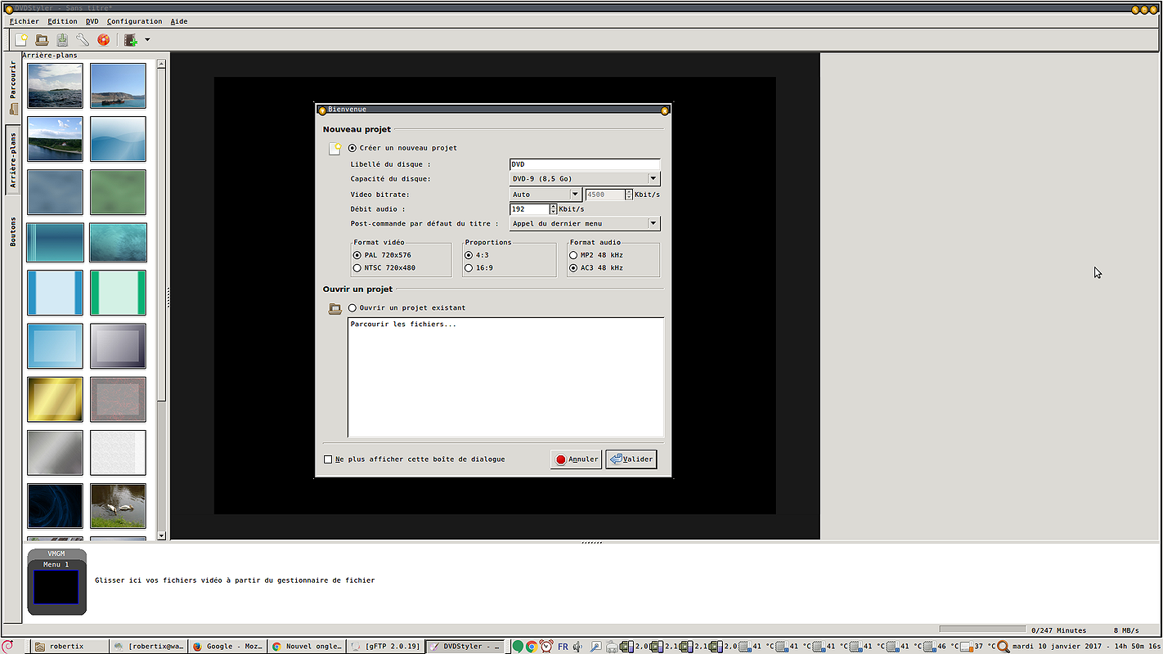
Task: Open the 'Post-commande par défaut' dropdown
Action: 585,223
